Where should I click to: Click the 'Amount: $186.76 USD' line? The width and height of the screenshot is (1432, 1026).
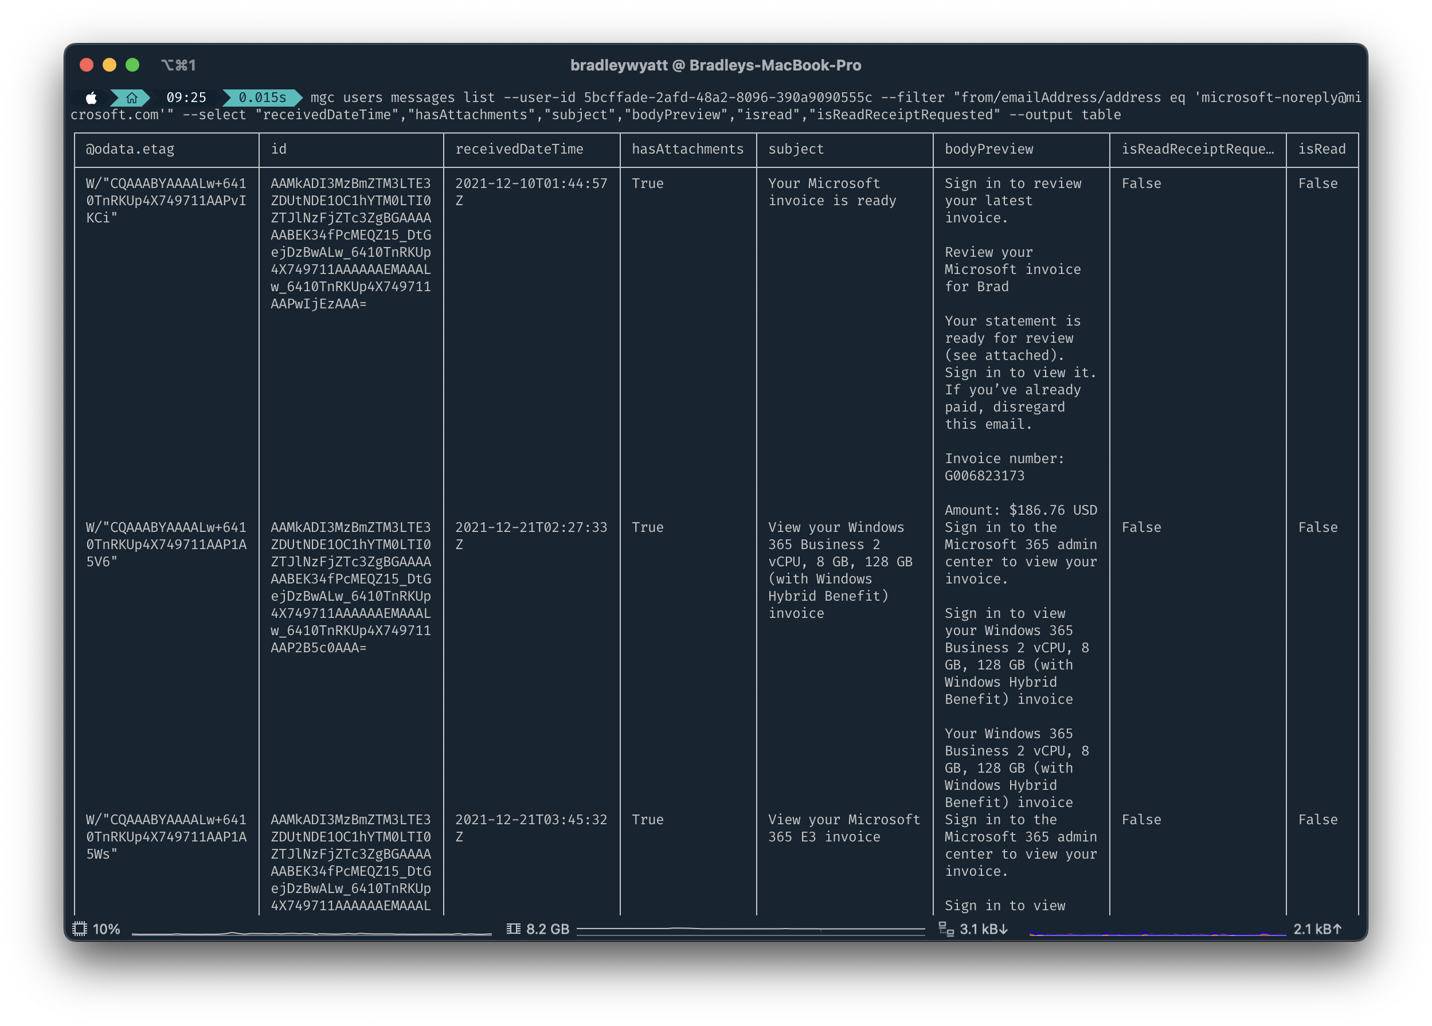1021,510
